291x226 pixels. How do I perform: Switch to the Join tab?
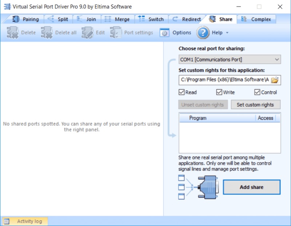86,19
